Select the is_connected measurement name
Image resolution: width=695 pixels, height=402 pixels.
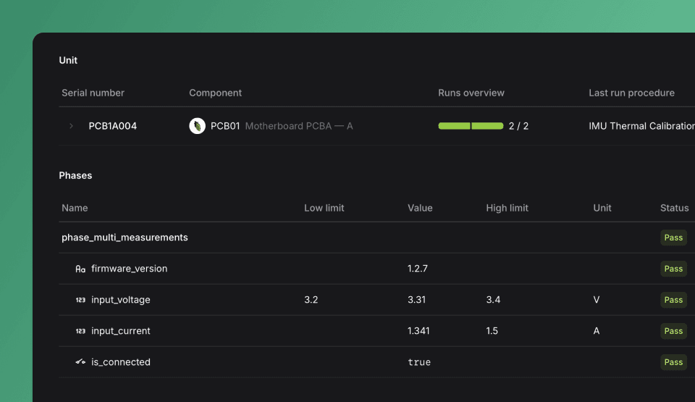coord(121,362)
